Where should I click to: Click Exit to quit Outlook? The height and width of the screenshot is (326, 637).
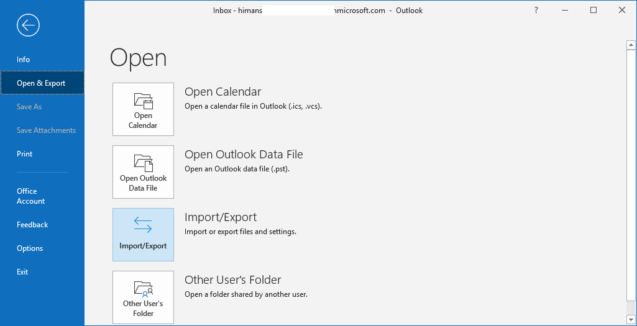[x=22, y=272]
